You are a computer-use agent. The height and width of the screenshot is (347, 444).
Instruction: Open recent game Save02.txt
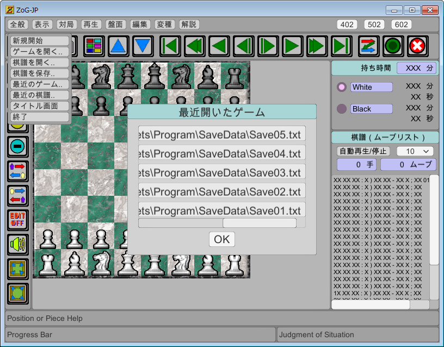click(x=221, y=190)
